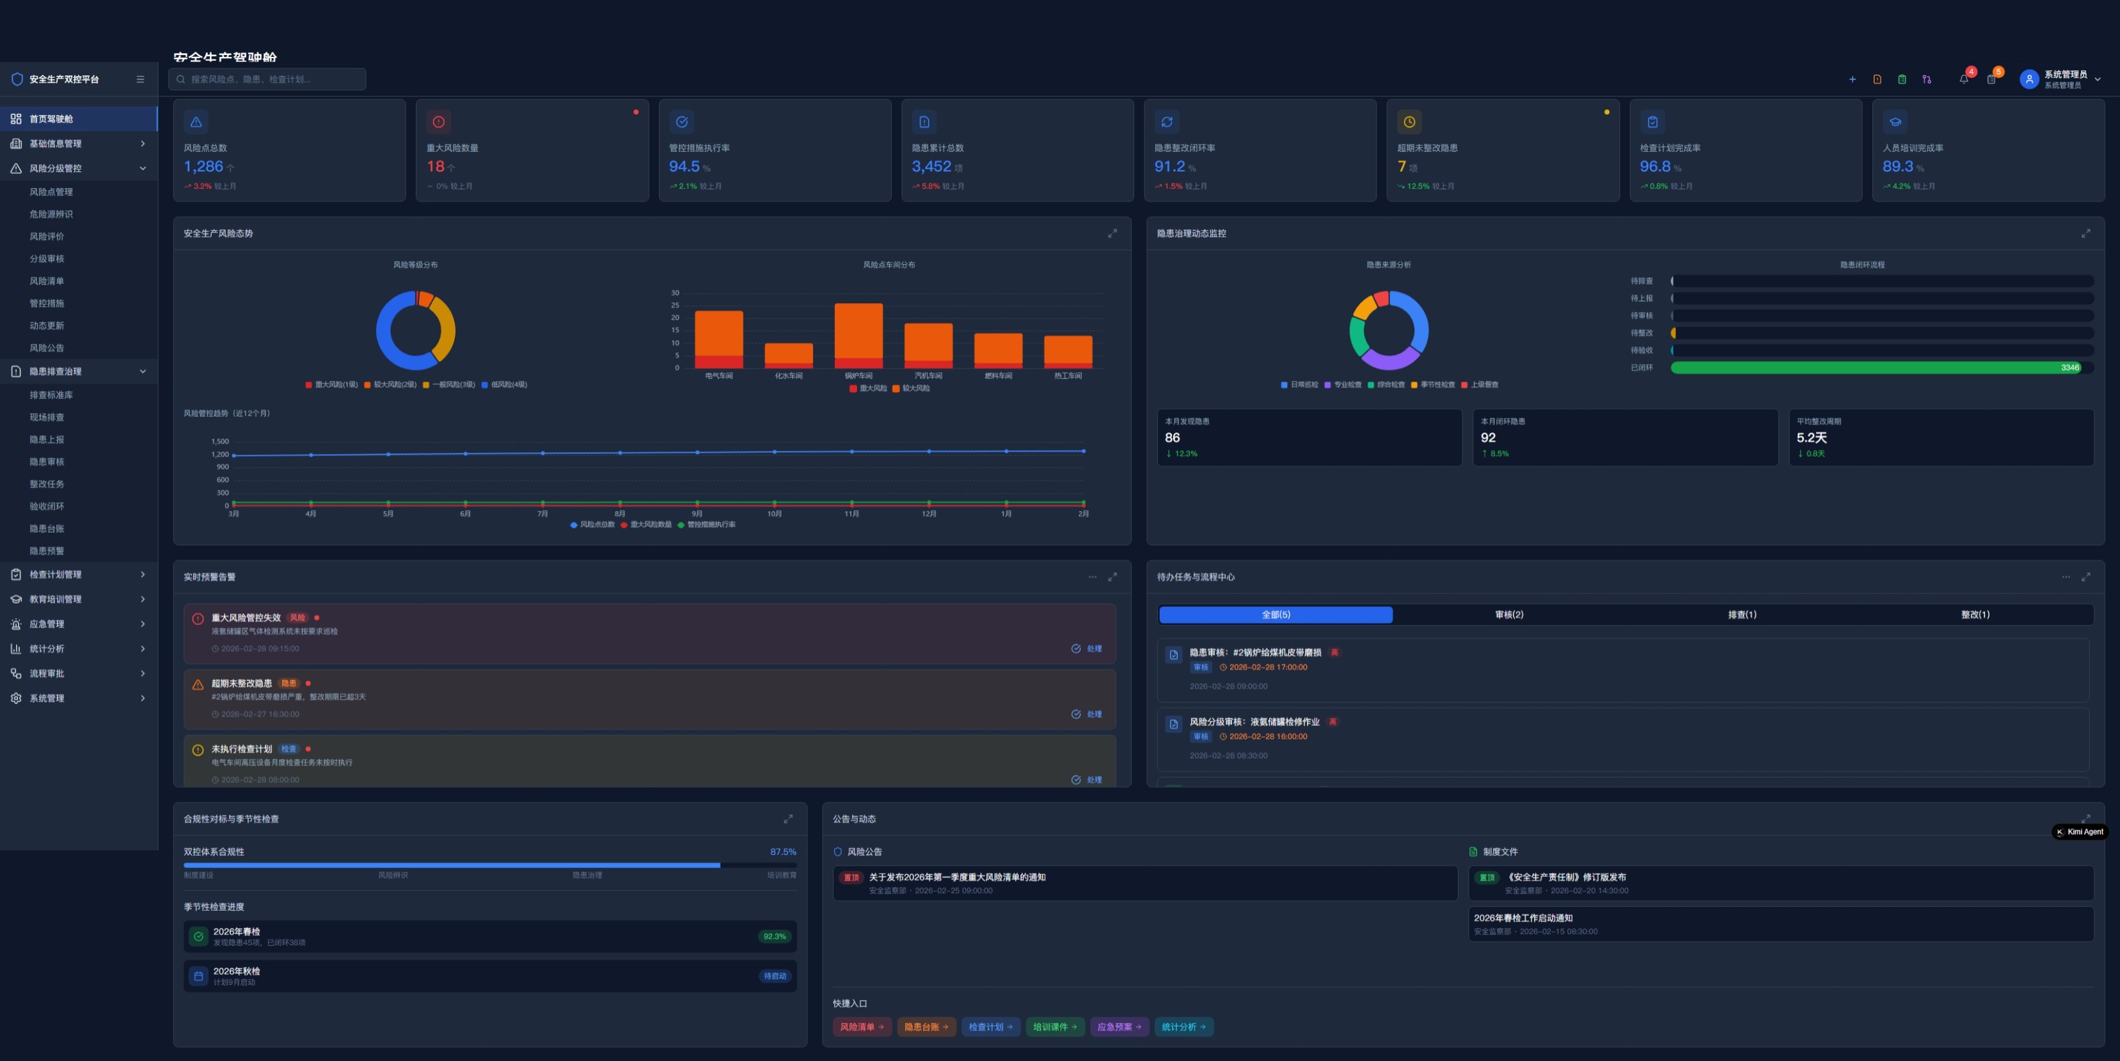Expand the 安全生产风险态势 panel to fullscreen
This screenshot has height=1061, width=2120.
click(1112, 233)
